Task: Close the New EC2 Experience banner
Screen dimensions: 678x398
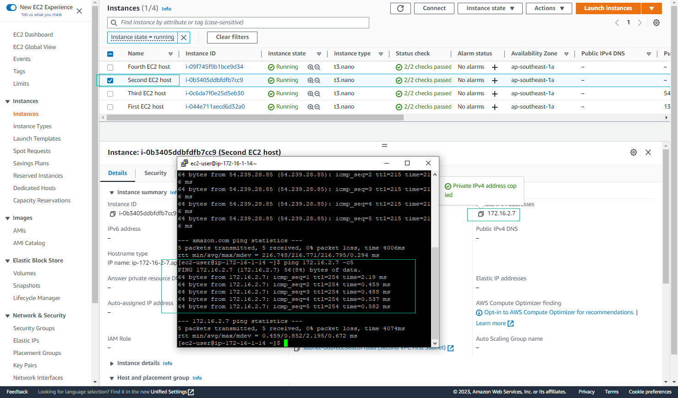Action: coord(79,11)
